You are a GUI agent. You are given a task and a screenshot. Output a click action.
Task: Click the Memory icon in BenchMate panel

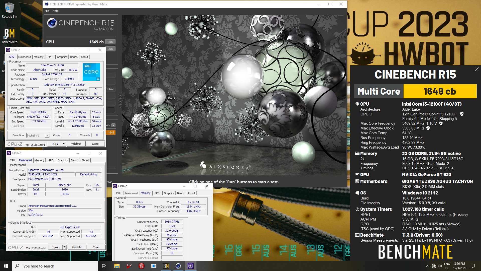357,154
